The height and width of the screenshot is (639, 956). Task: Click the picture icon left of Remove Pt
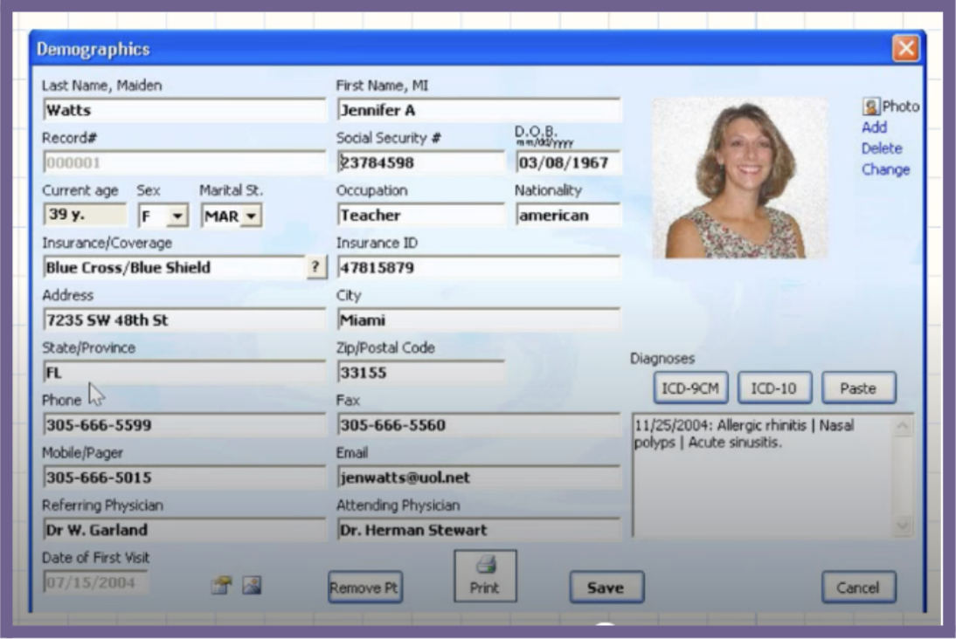point(253,587)
